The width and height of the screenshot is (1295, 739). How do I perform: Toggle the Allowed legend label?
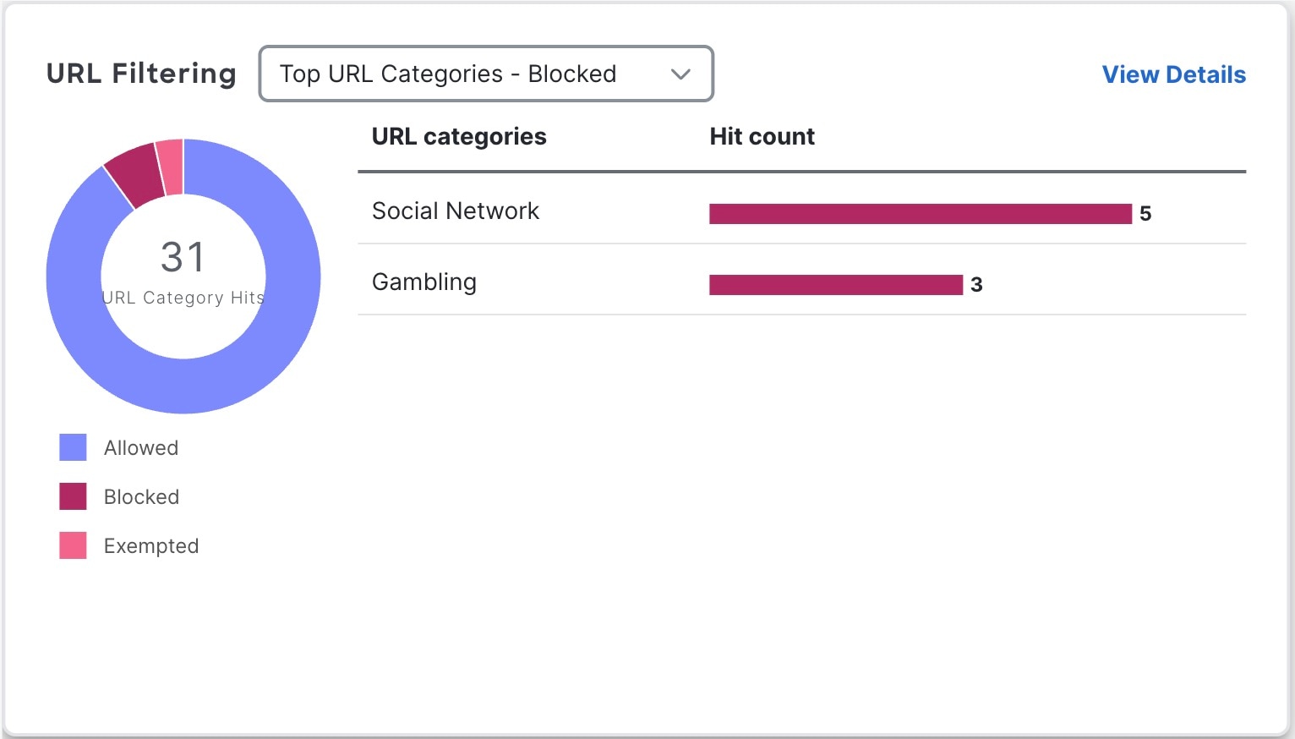[141, 448]
